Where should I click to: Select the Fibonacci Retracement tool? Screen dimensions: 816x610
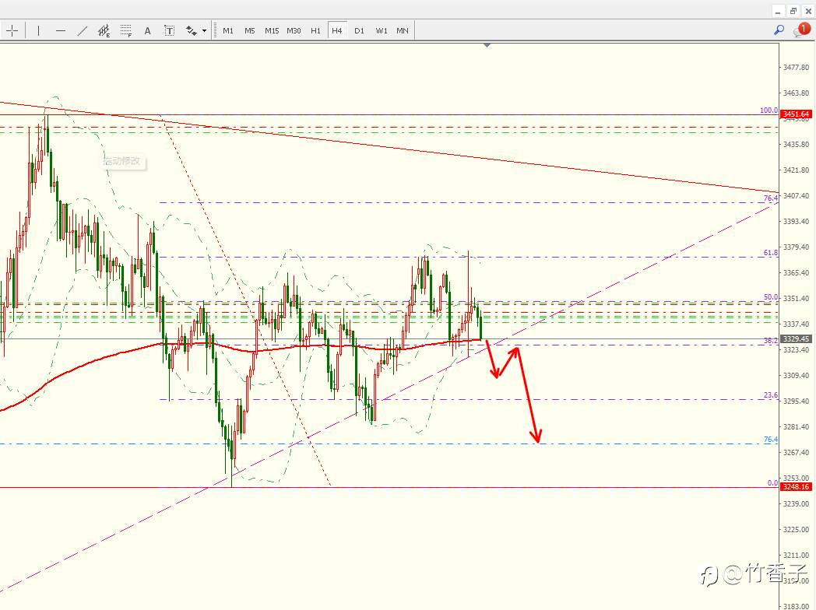click(x=126, y=30)
